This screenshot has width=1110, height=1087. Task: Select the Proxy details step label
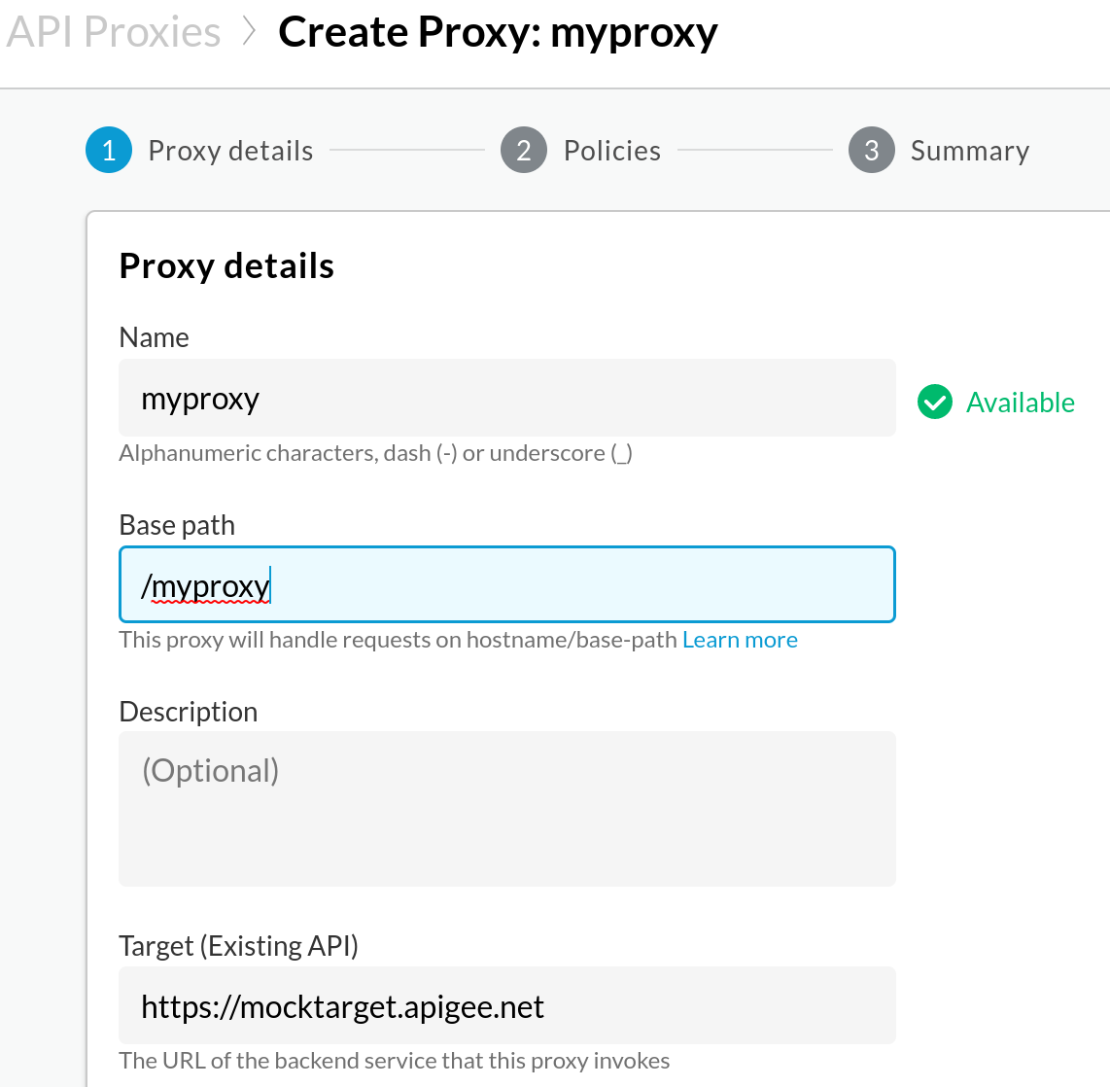230,150
